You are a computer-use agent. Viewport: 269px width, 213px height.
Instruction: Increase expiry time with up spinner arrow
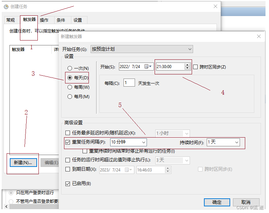(168, 168)
